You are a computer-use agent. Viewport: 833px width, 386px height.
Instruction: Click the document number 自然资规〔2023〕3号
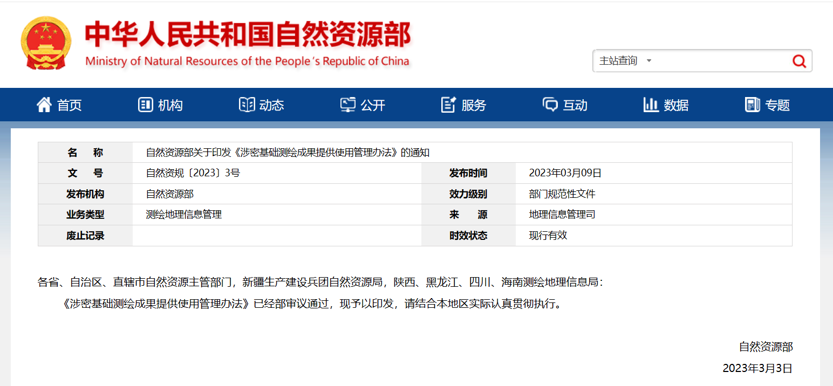pos(193,173)
